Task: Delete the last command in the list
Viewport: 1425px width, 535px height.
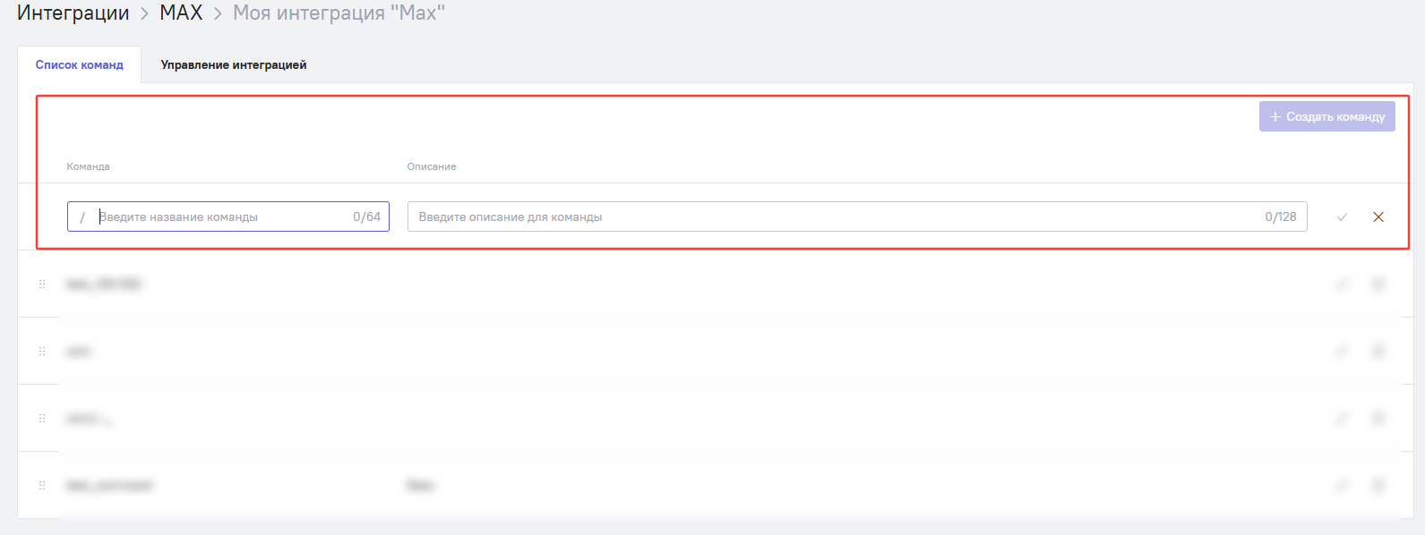Action: (x=1378, y=486)
